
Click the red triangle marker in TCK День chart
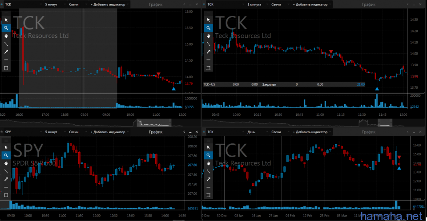point(399,158)
